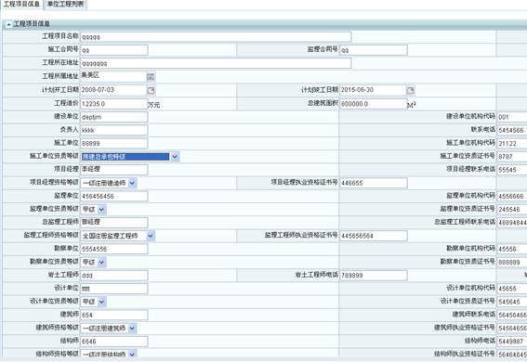Image resolution: width=527 pixels, height=362 pixels.
Task: Click the 监理单位资质证书号 field
Action: coord(512,210)
